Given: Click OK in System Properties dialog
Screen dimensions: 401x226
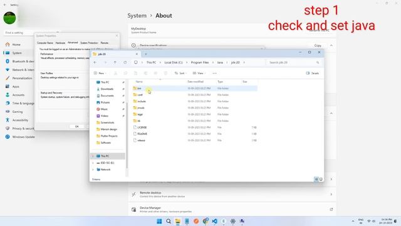Looking at the screenshot, I should click(x=76, y=127).
